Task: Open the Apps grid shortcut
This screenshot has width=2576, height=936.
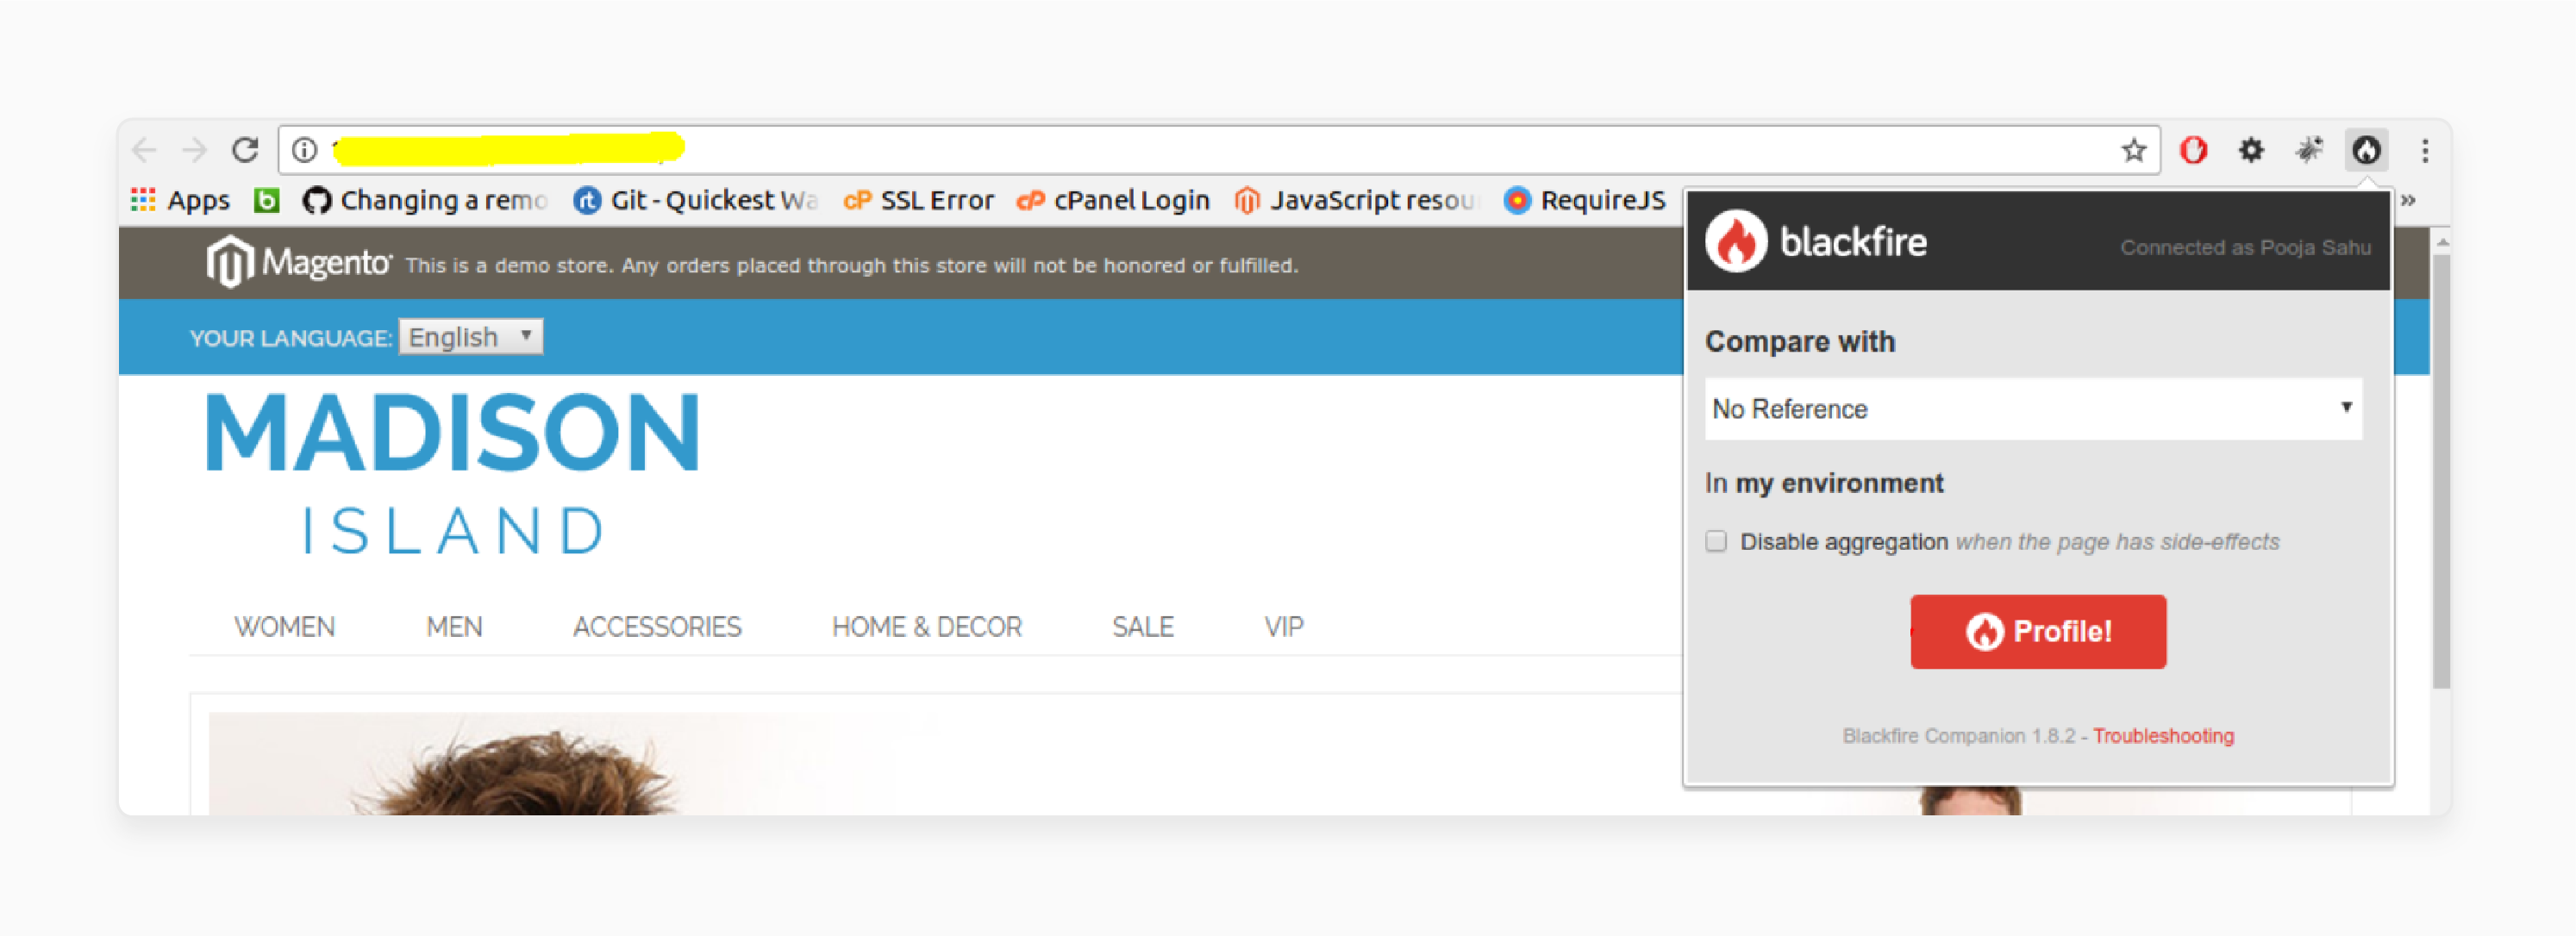Action: [x=180, y=200]
